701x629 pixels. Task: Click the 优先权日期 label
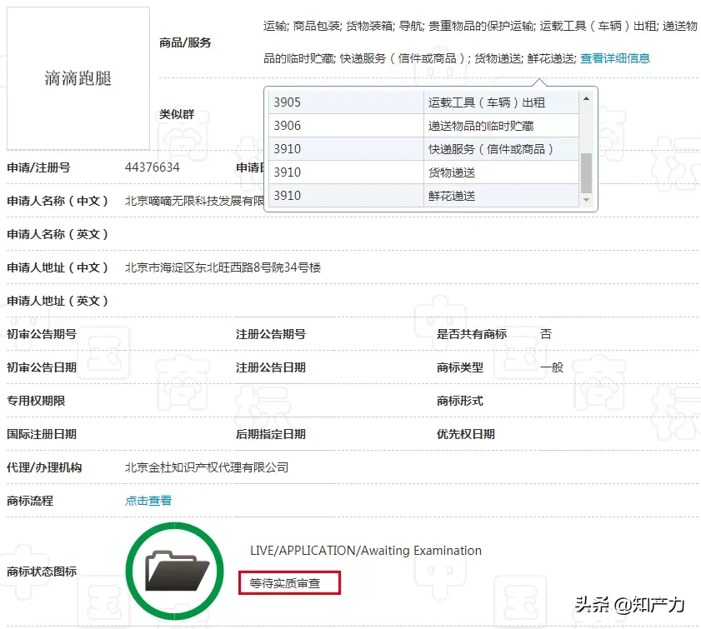point(465,434)
